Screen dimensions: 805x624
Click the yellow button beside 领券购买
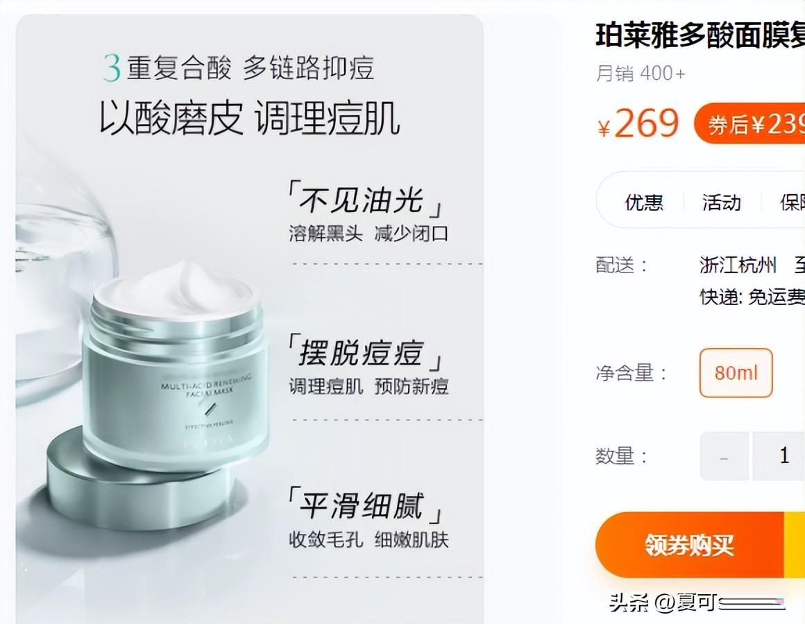coord(794,544)
